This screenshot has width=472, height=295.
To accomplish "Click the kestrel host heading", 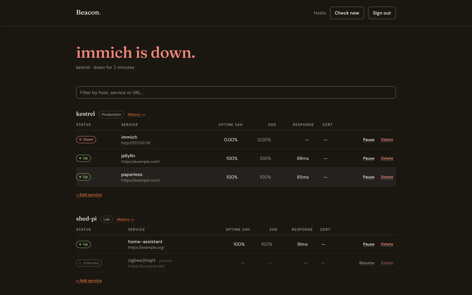I will [86, 114].
